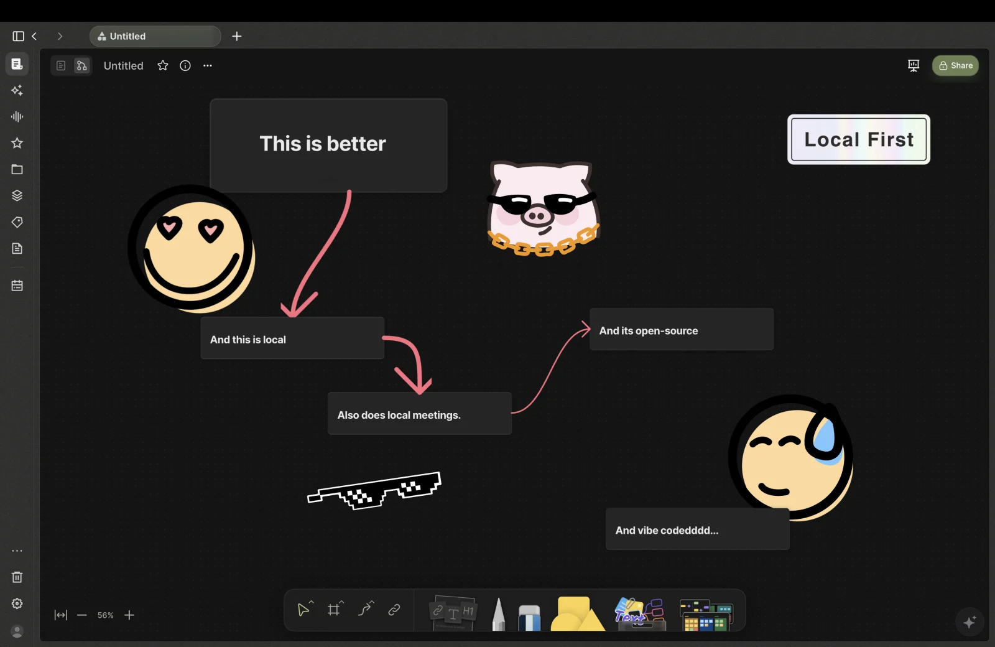
Task: Open settings gear in sidebar
Action: (17, 603)
